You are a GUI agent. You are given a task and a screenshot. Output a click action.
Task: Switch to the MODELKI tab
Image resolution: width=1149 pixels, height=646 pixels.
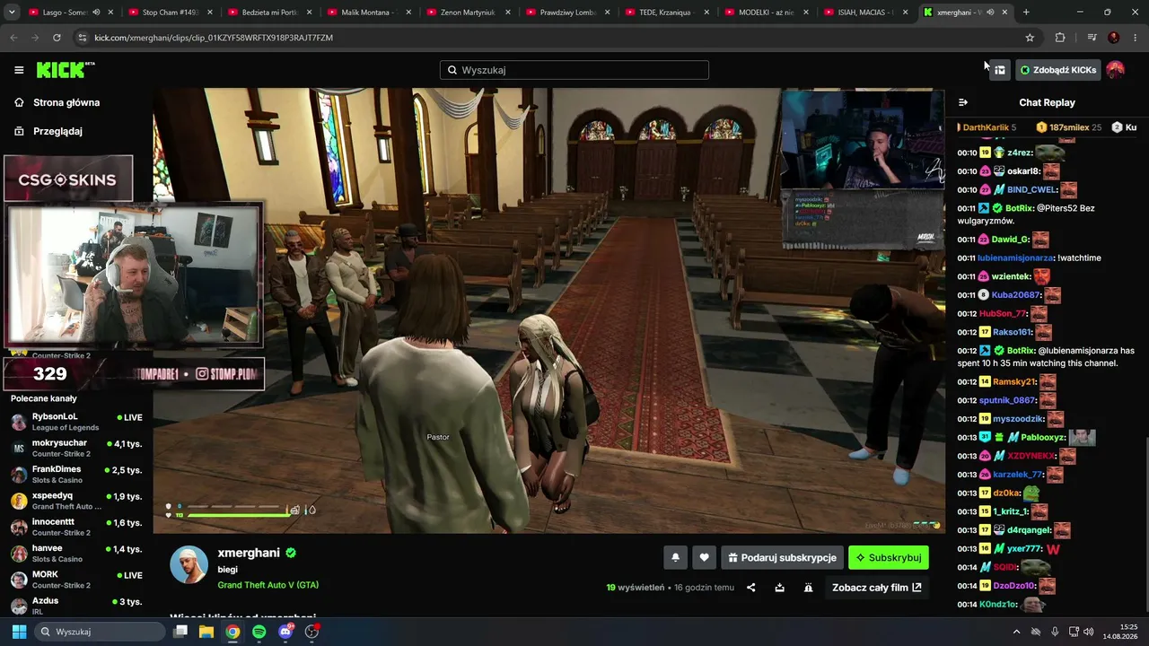[765, 13]
